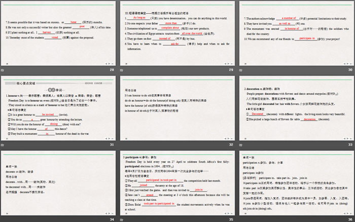Select slide 30 with 'a number of' phrases

[x=296, y=33]
